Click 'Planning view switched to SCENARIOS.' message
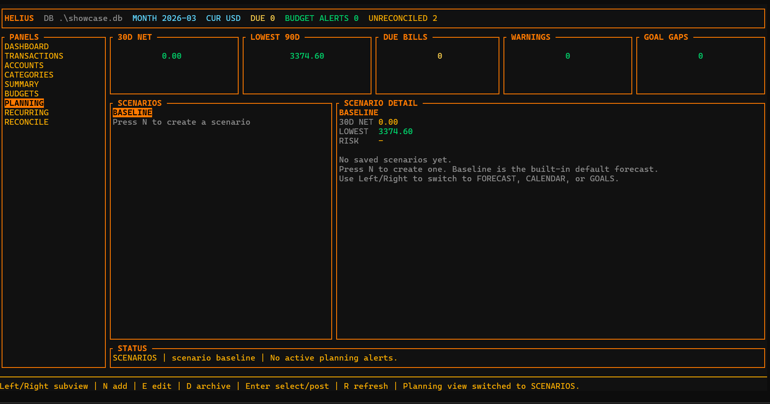The width and height of the screenshot is (770, 404). (x=491, y=386)
